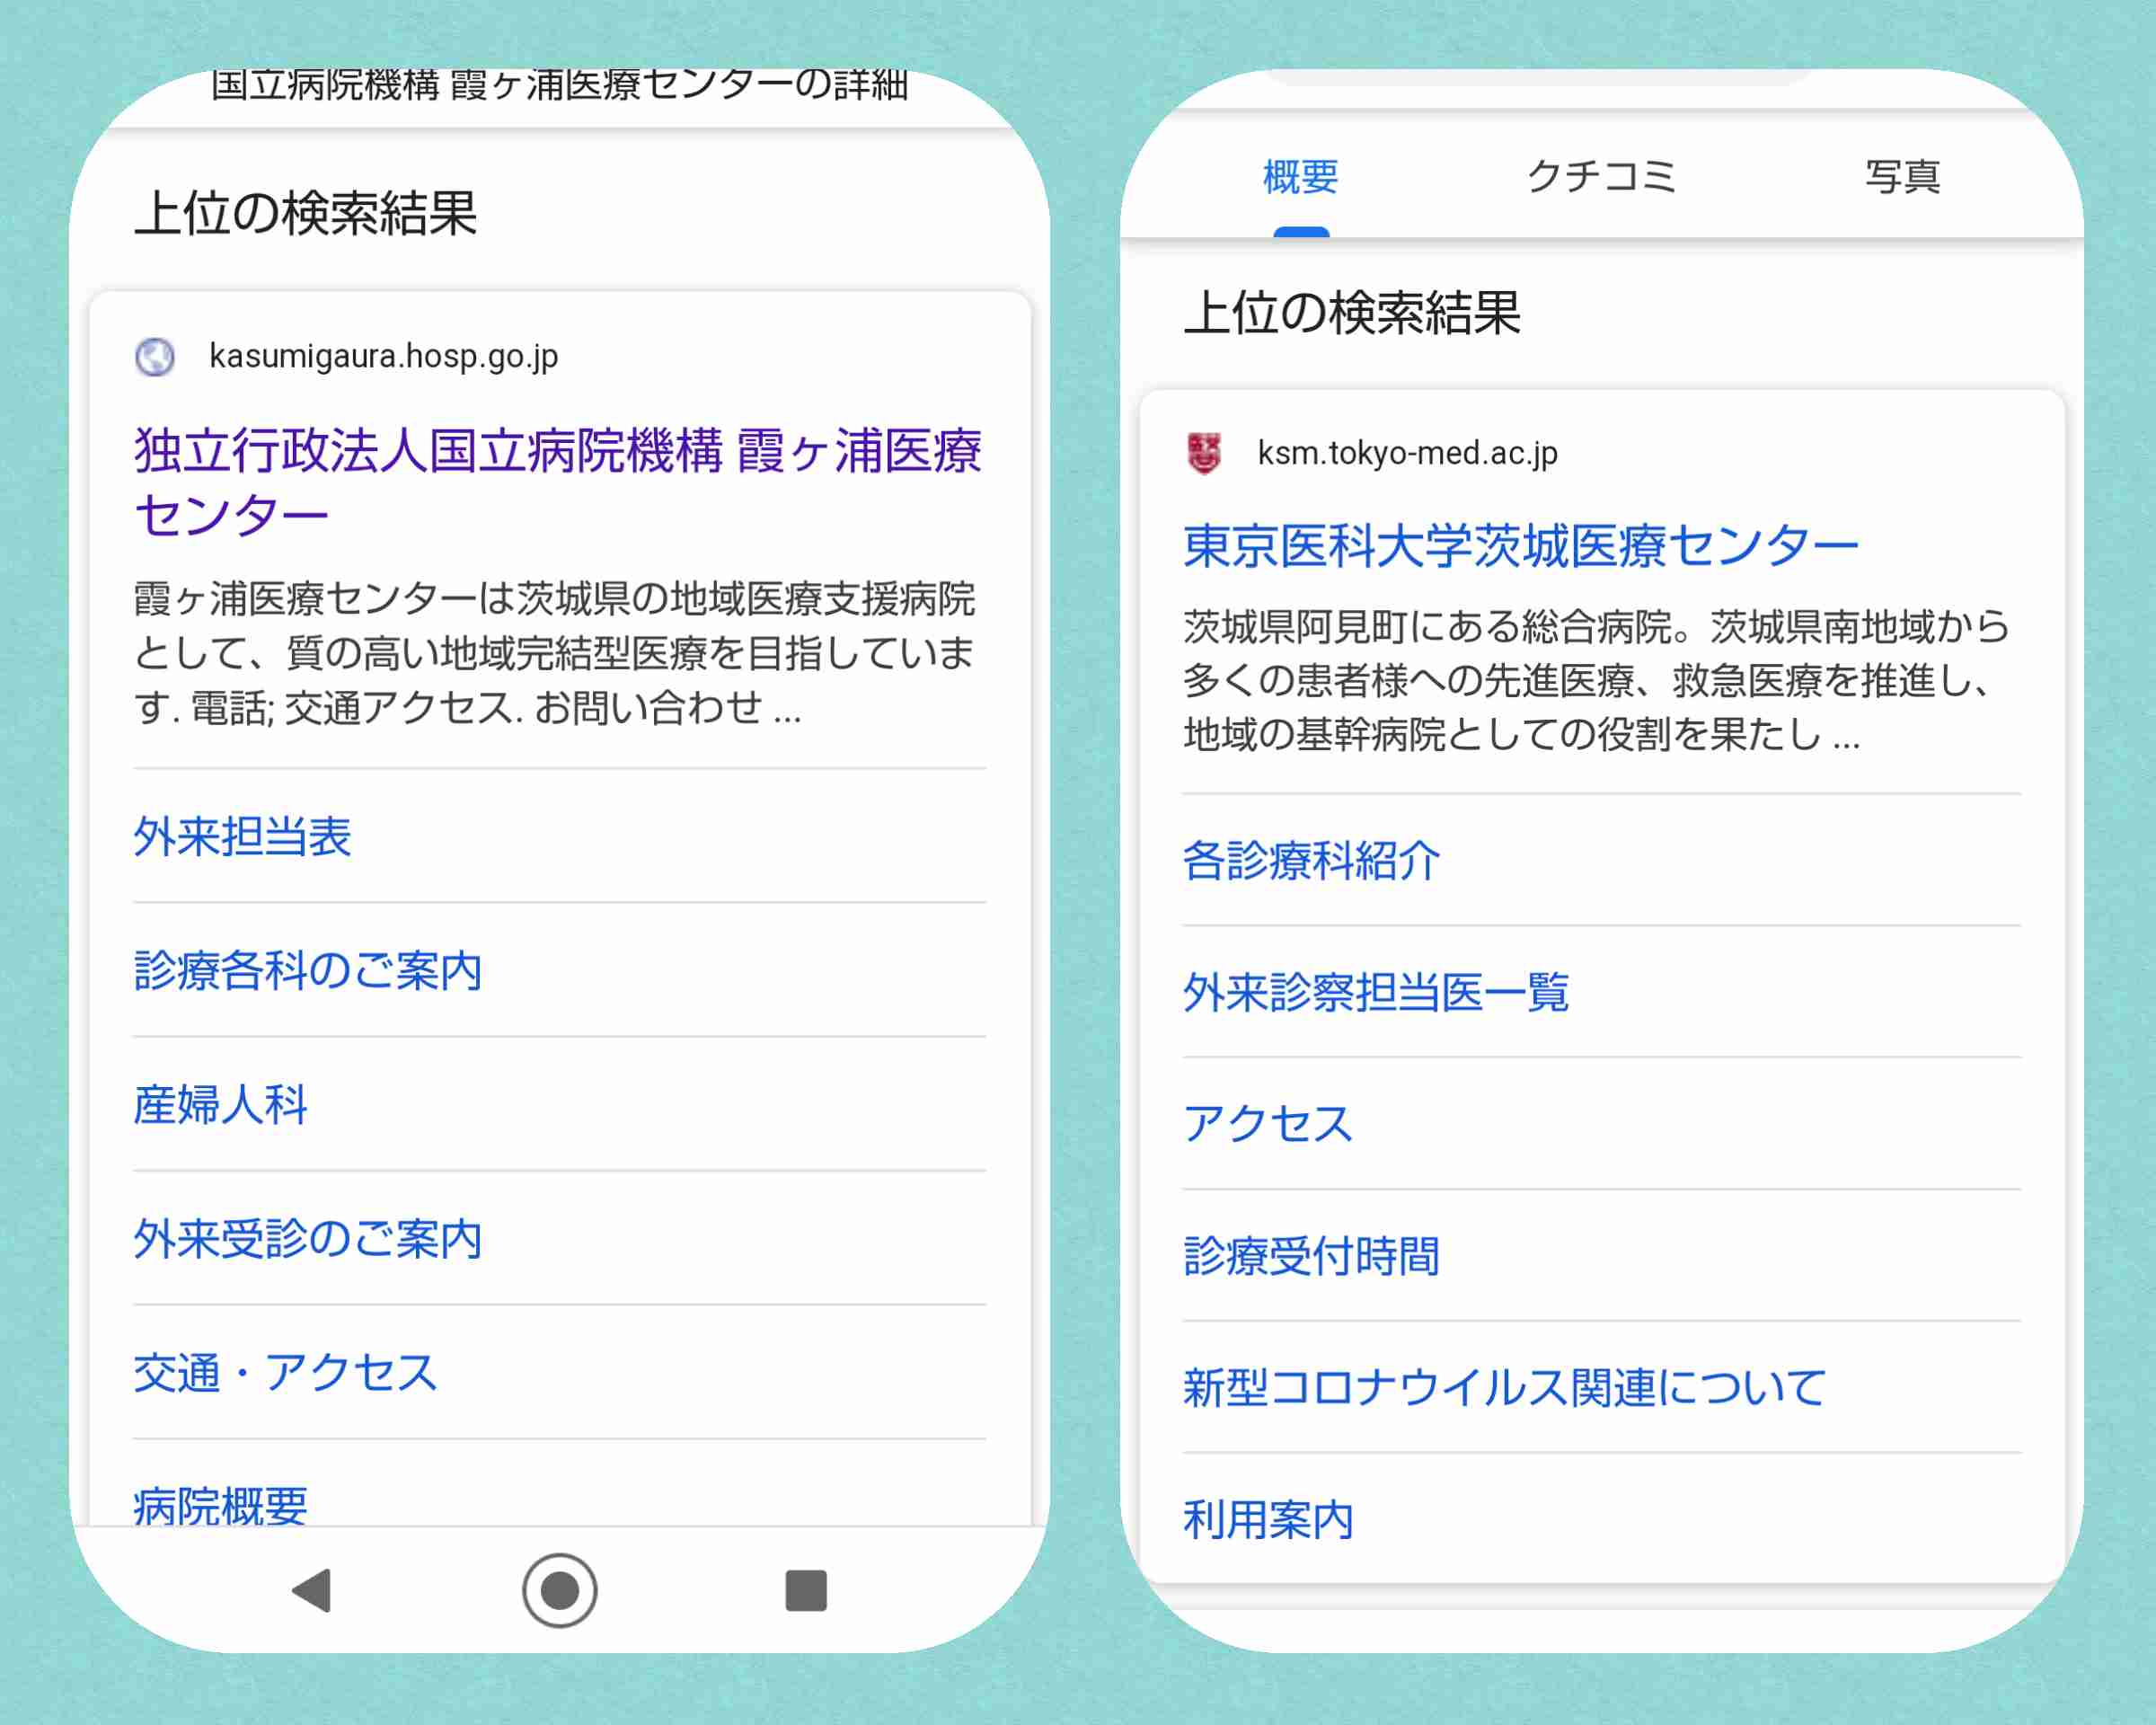Open 独立行政法人国立病院機構 霞ヶ浦医療センター result title

click(x=558, y=482)
